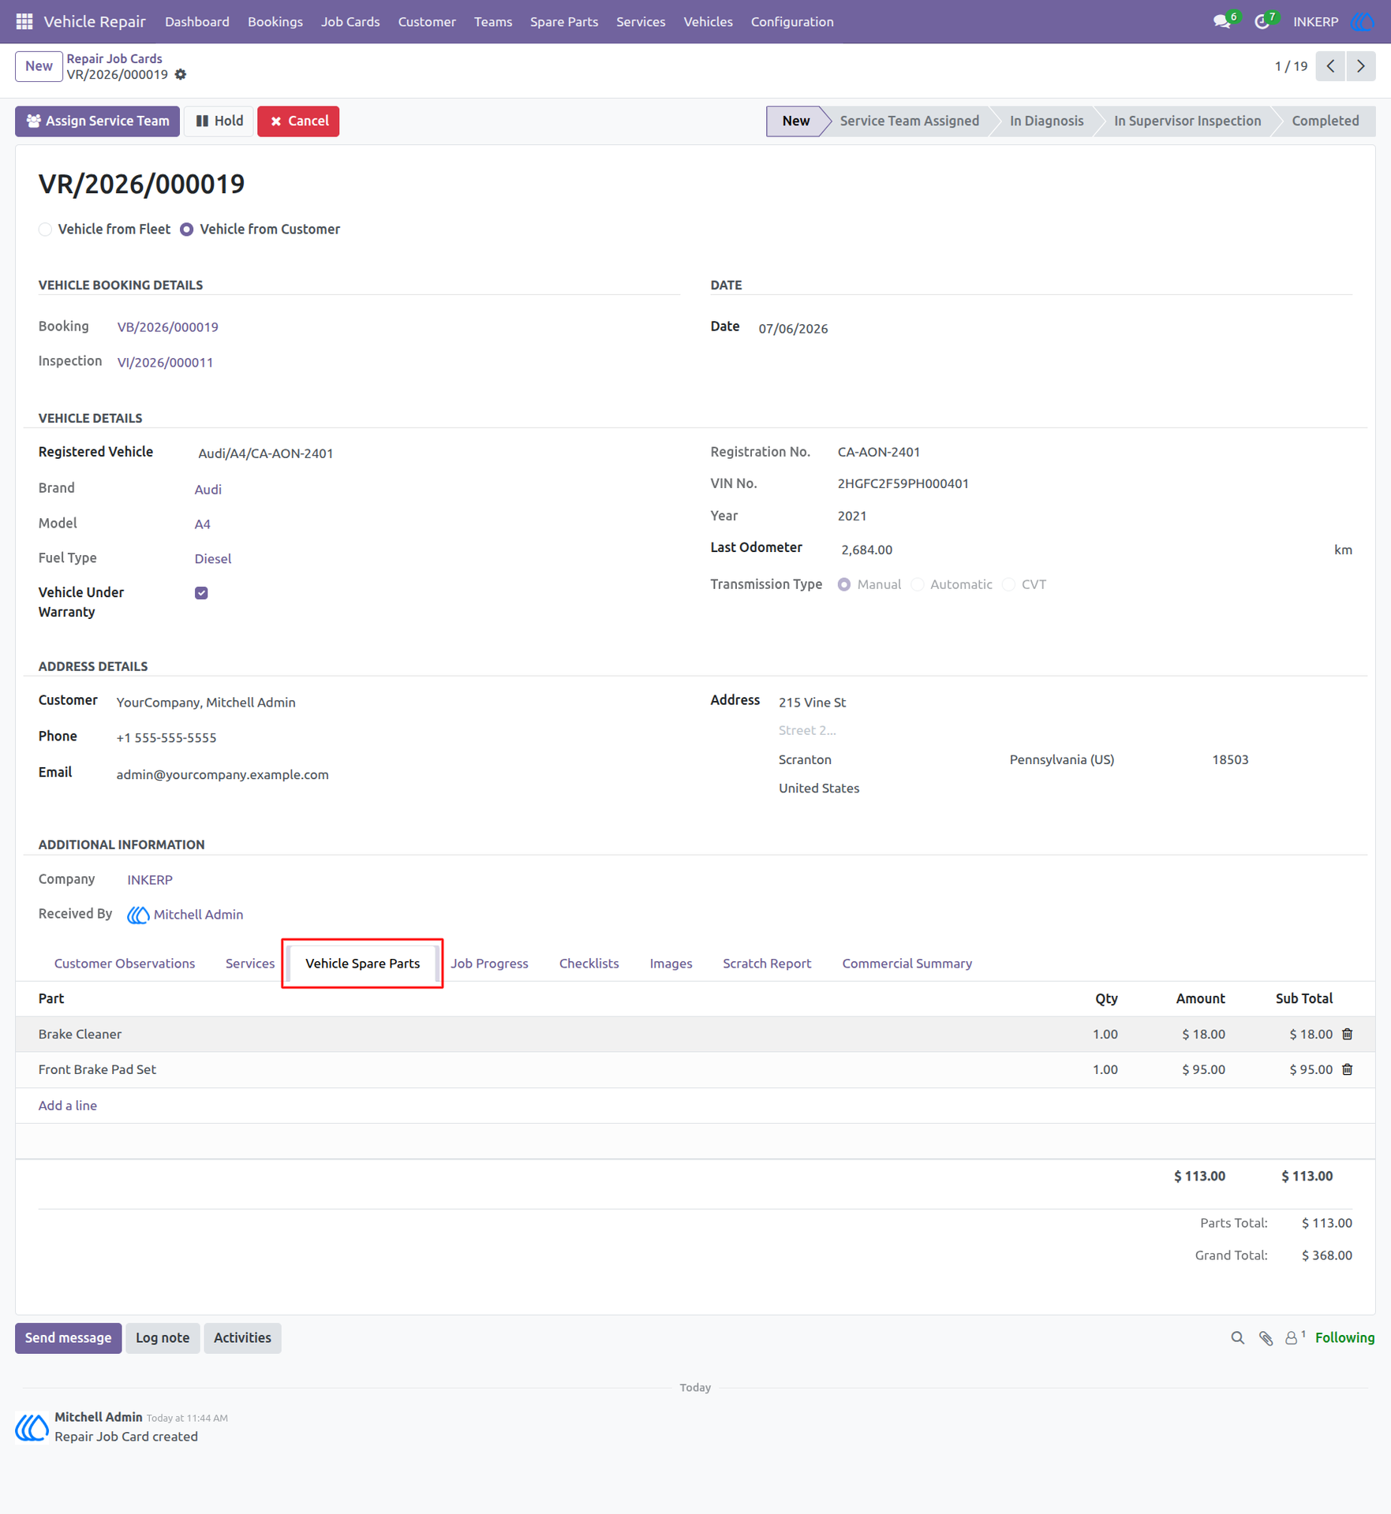1391x1514 pixels.
Task: Open booking VB/2026/000019 link
Action: [x=168, y=327]
